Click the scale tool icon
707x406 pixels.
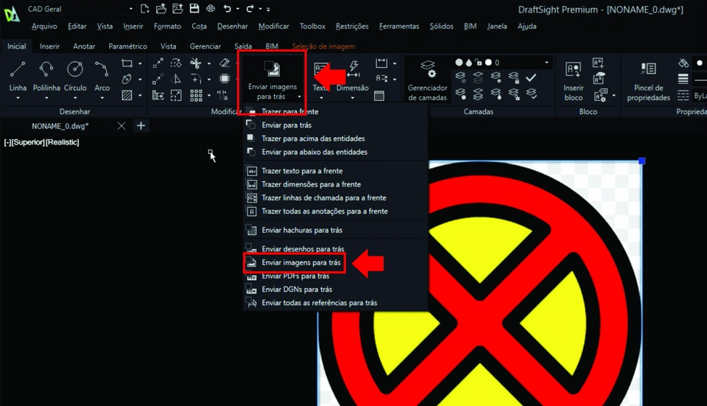[x=176, y=95]
